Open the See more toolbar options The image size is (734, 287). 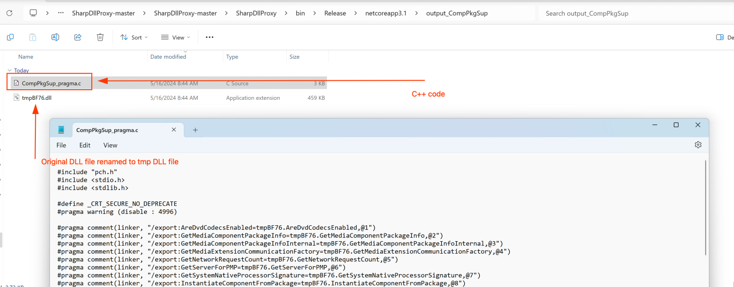(209, 37)
